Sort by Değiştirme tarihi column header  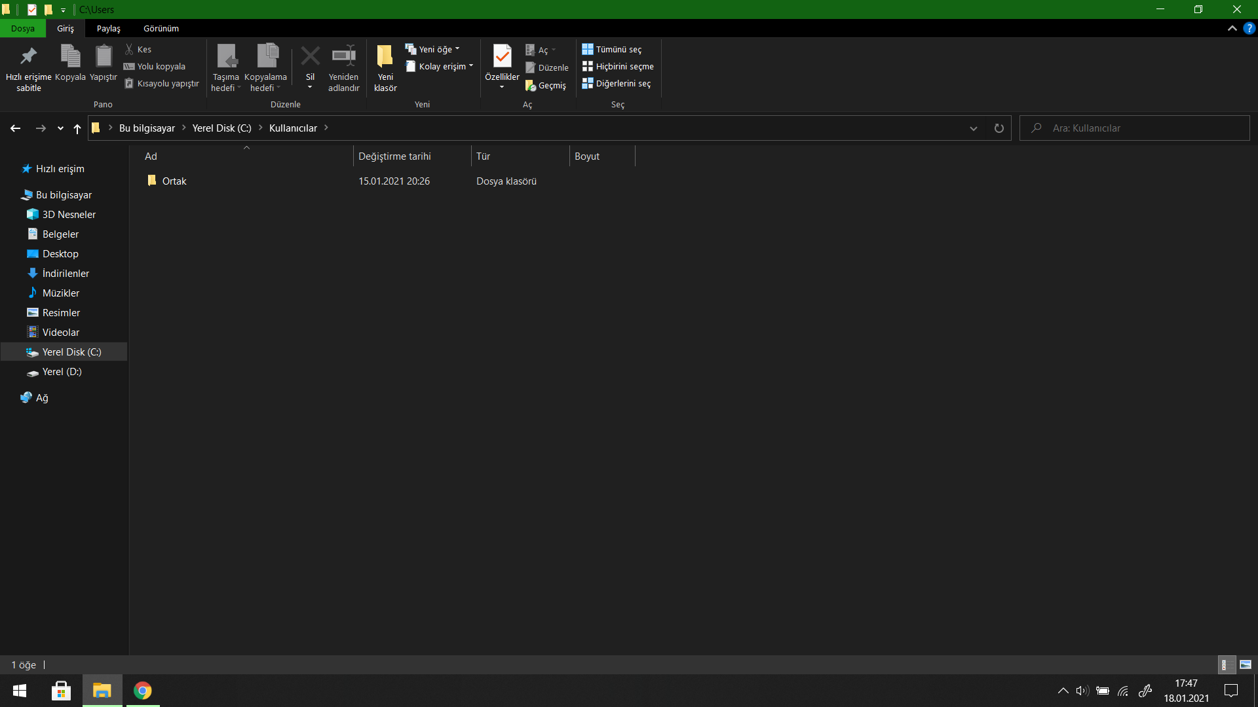coord(394,156)
